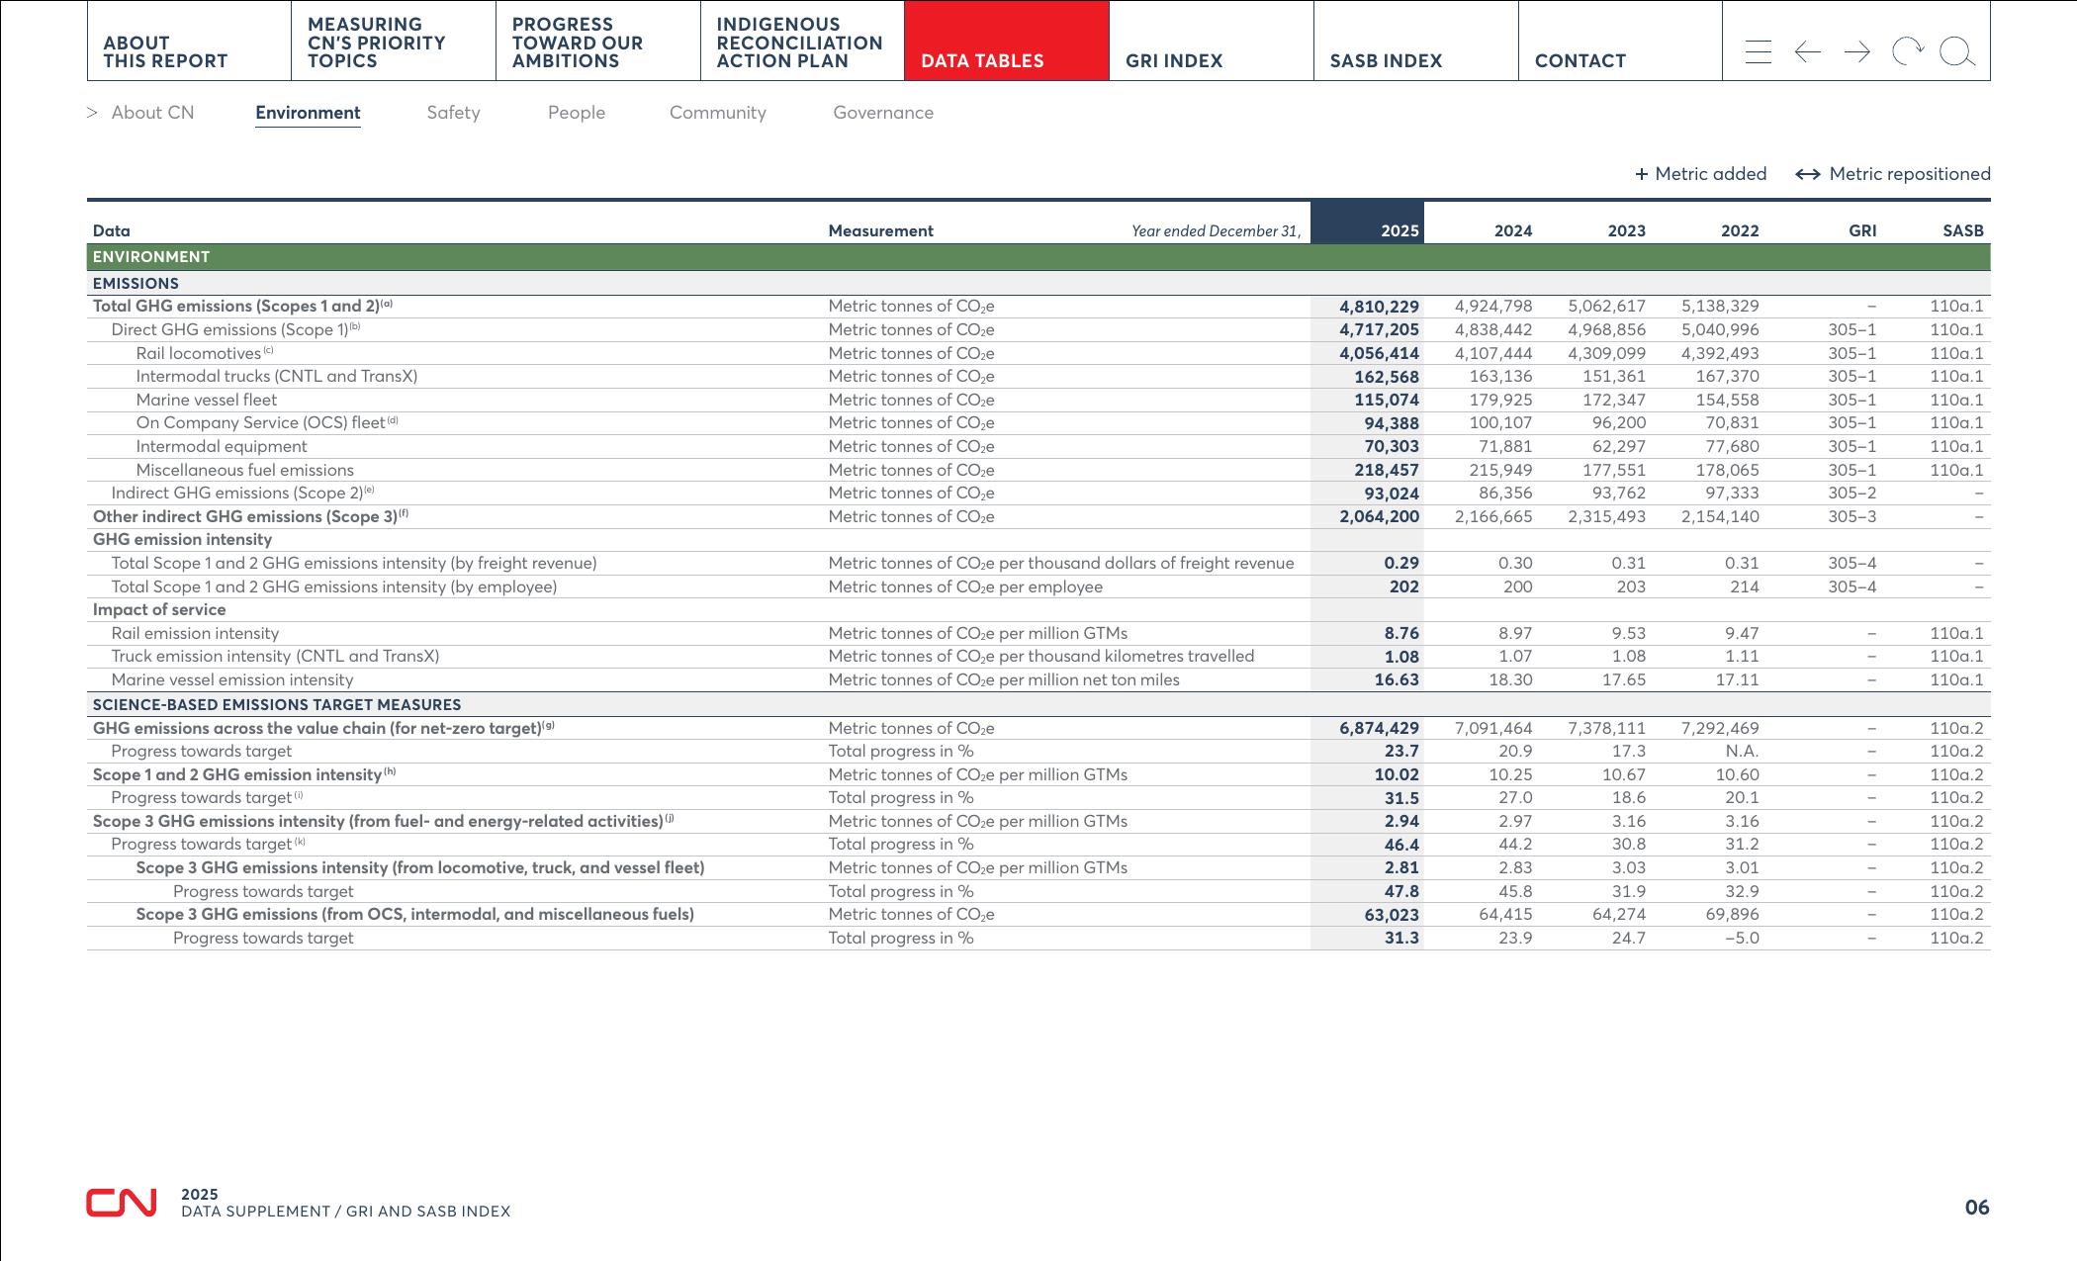Click Miscellaneous fuel emissions row label
The height and width of the screenshot is (1261, 2077).
pos(244,470)
